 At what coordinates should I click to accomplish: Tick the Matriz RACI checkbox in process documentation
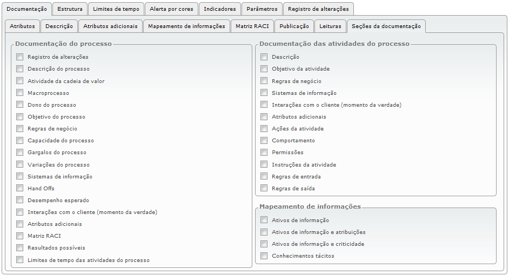click(20, 236)
